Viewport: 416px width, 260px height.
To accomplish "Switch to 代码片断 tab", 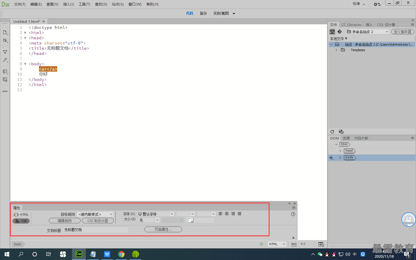I will tap(361, 138).
